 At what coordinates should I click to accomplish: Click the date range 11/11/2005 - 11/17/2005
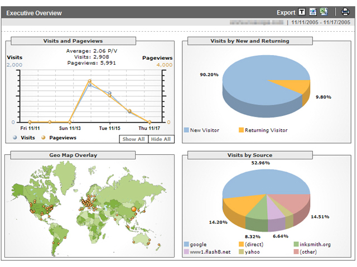[x=321, y=23]
